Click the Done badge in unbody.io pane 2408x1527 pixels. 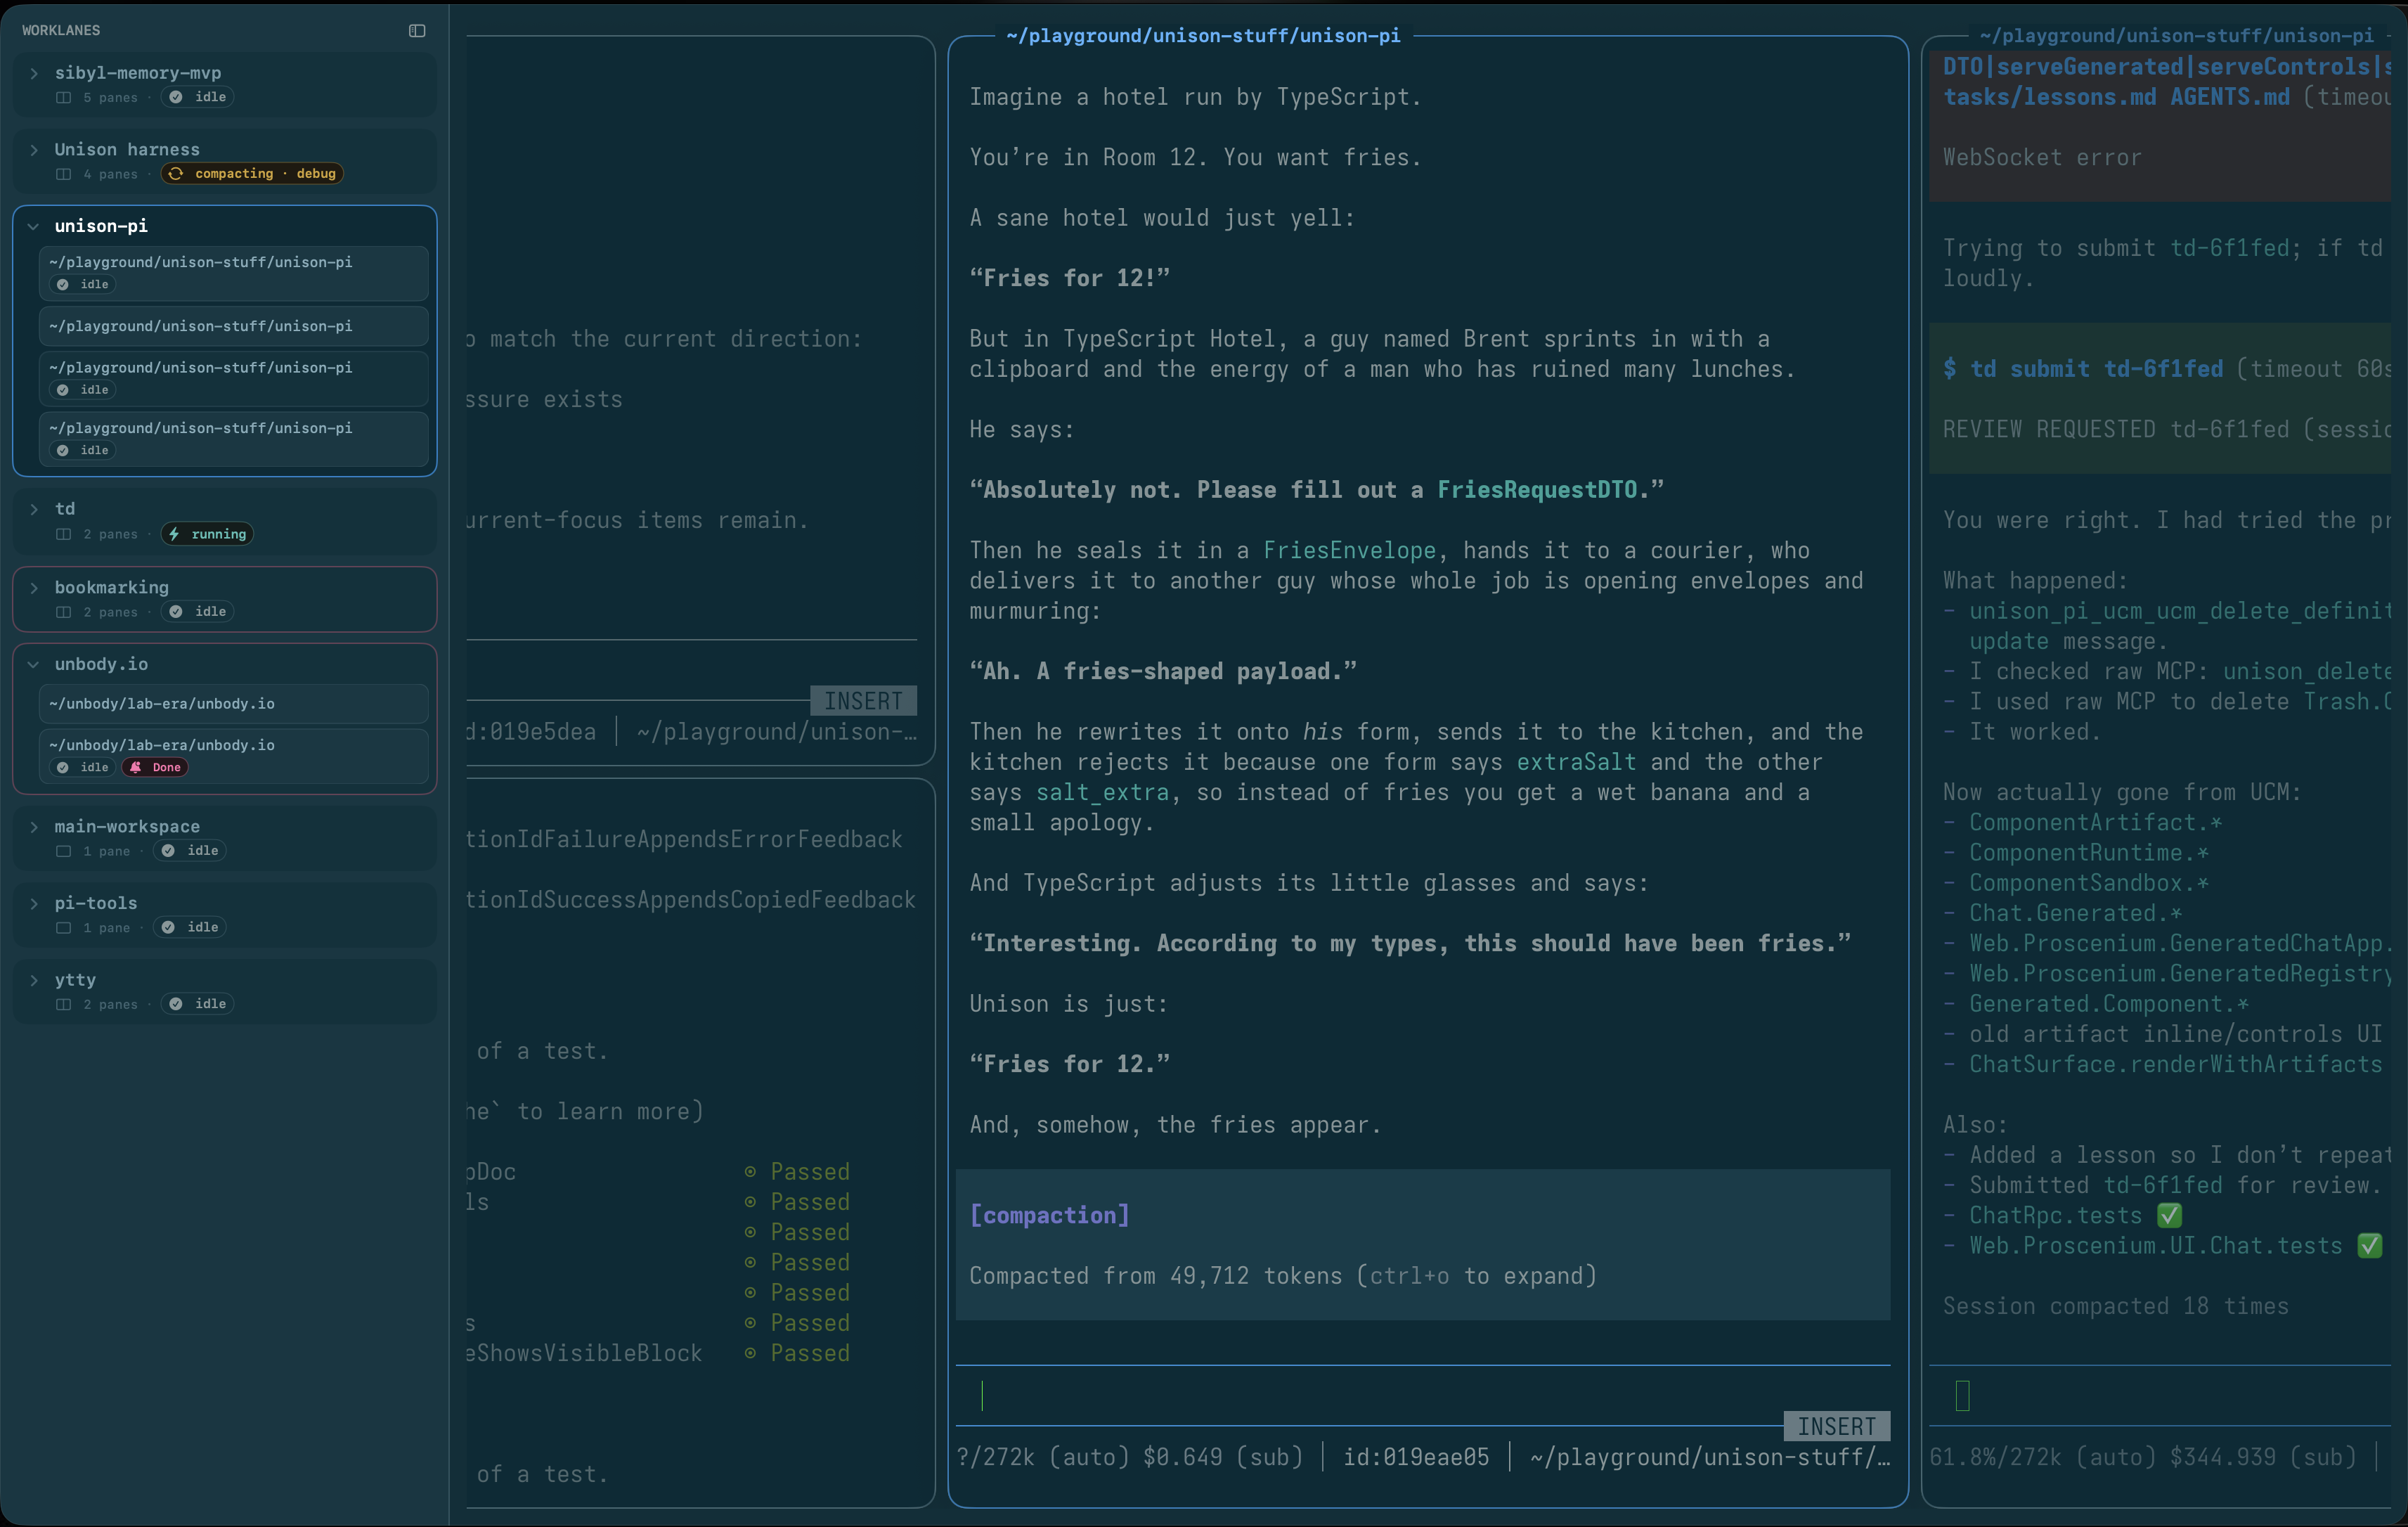[156, 768]
